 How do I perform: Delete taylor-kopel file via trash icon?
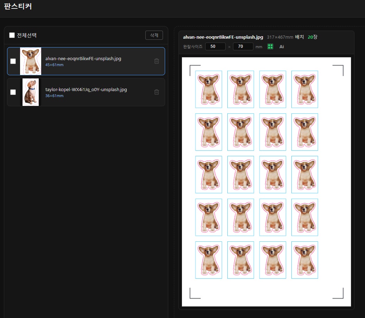[157, 92]
